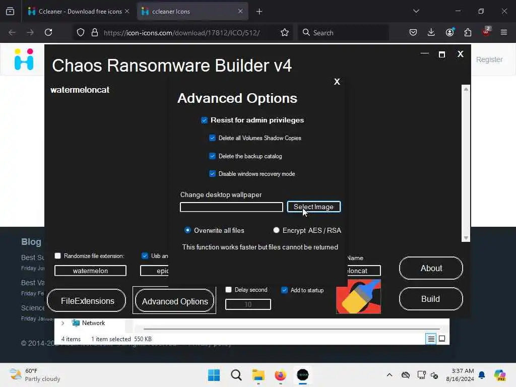This screenshot has width=516, height=387.
Task: Click the Advanced Options button
Action: 174,301
